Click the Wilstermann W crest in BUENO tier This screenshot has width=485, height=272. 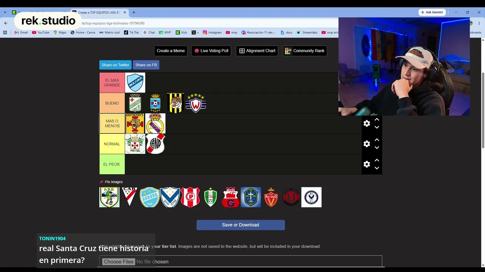196,103
